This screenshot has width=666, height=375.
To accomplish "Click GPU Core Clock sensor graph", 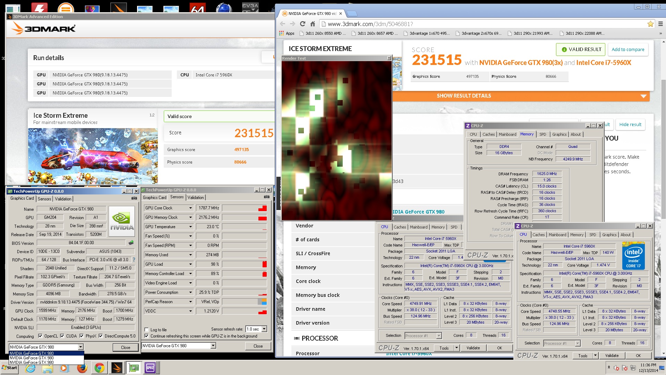I will pos(245,208).
